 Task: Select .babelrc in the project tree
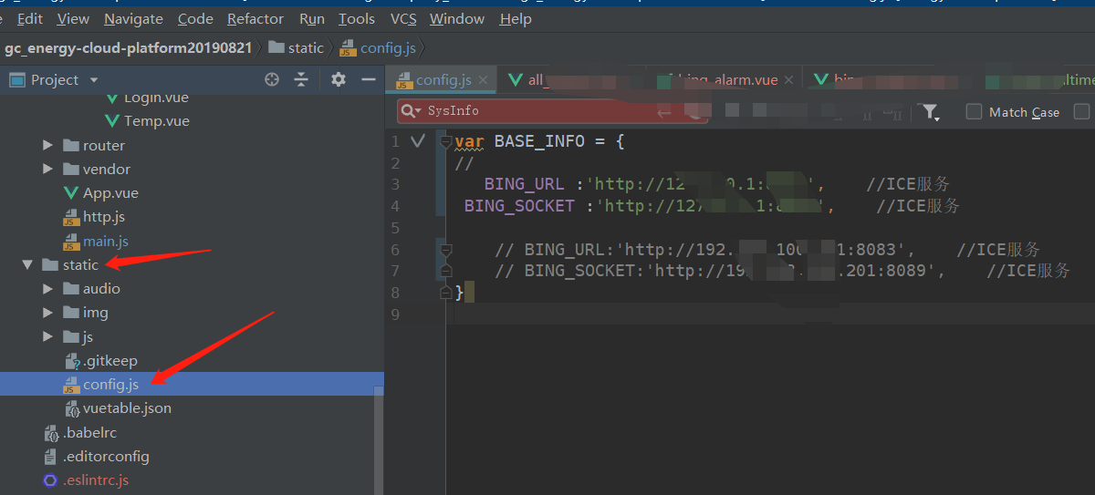(89, 432)
